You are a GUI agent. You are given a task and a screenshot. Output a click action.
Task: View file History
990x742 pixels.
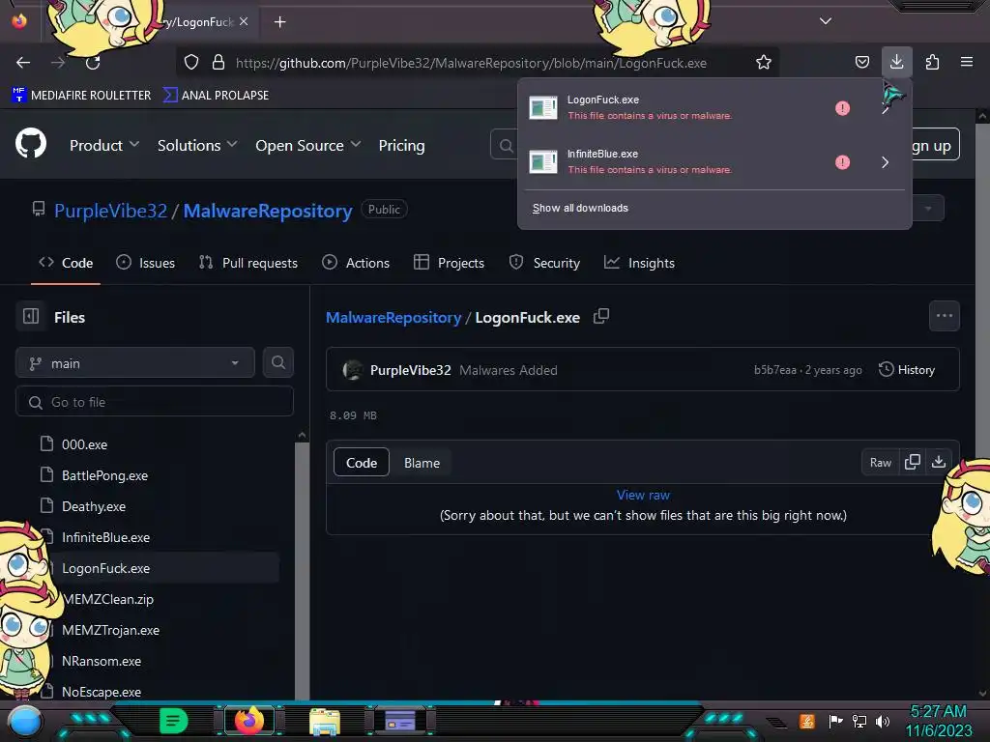pos(907,370)
